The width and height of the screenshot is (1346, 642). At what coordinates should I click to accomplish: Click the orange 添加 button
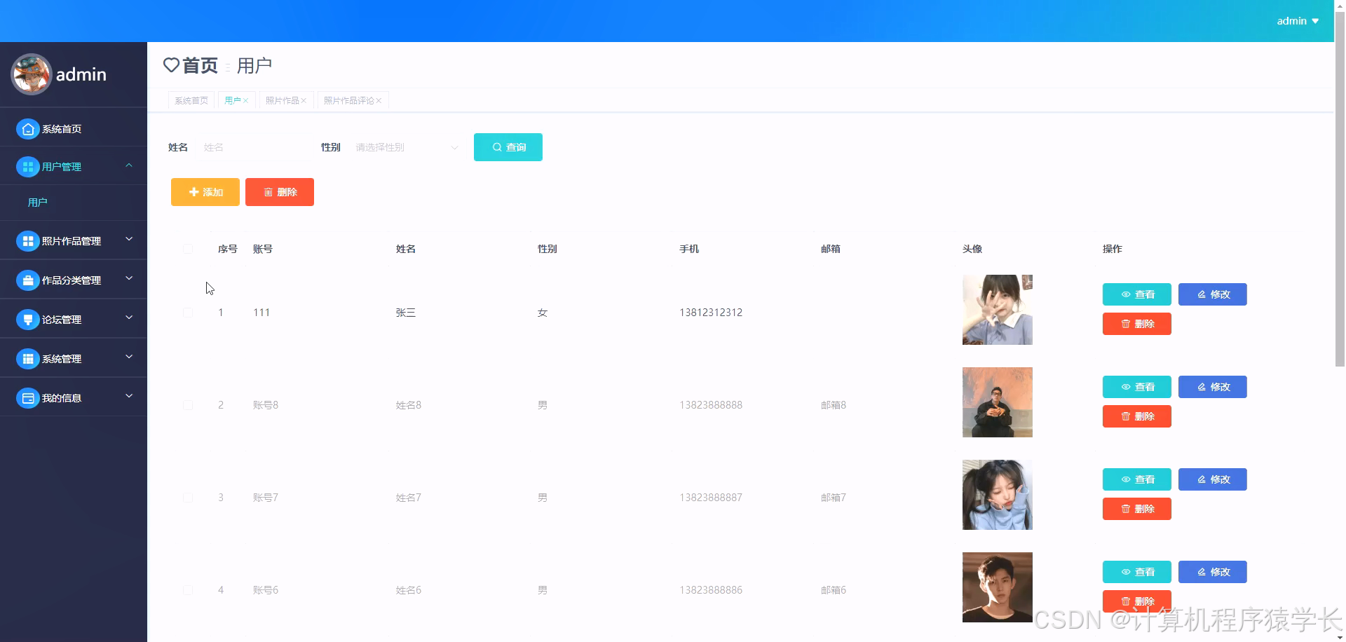pos(205,191)
